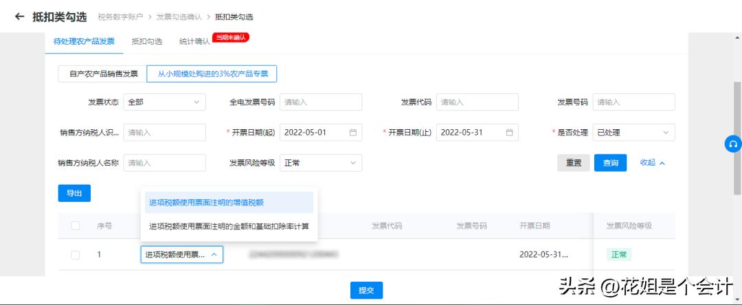Click the 发票代码 column header
742x305 pixels.
coord(387,226)
